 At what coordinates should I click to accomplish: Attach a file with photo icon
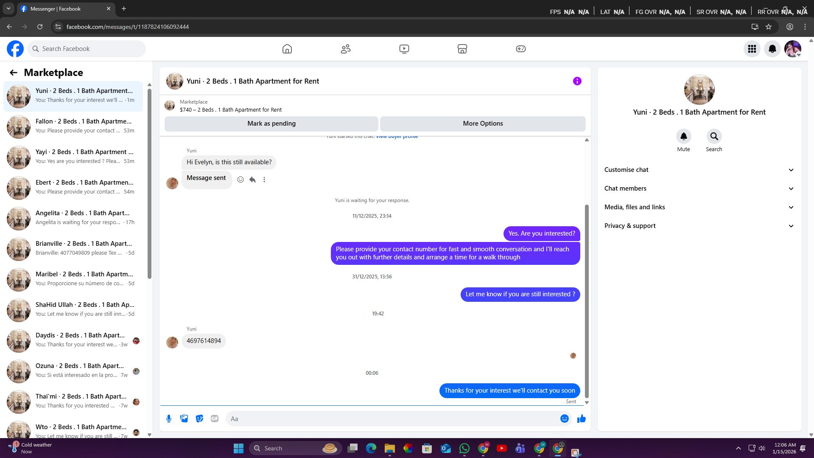point(184,419)
